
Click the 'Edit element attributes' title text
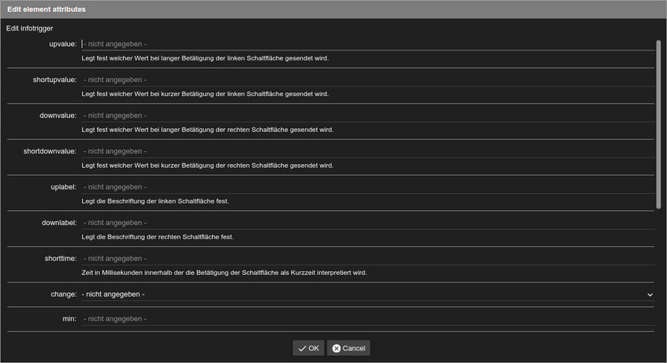coord(46,10)
